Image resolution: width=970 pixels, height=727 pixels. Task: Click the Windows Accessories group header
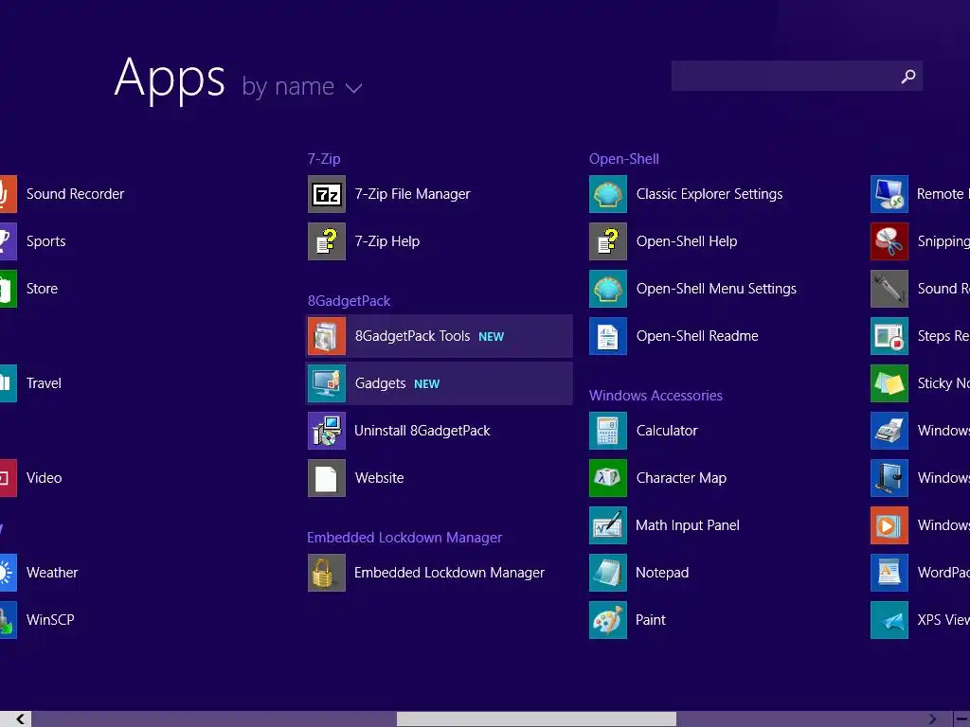pyautogui.click(x=656, y=396)
